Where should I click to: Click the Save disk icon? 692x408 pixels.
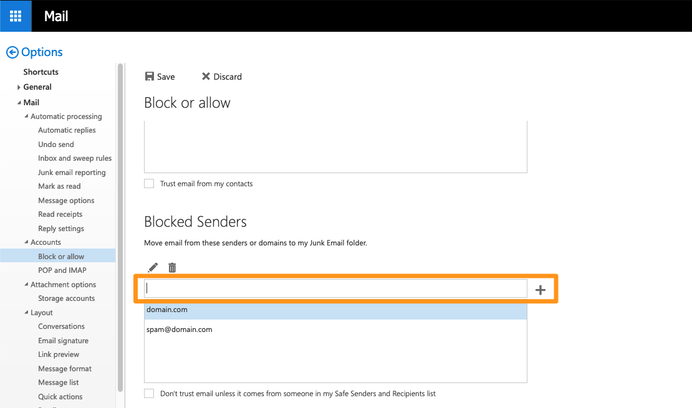150,77
